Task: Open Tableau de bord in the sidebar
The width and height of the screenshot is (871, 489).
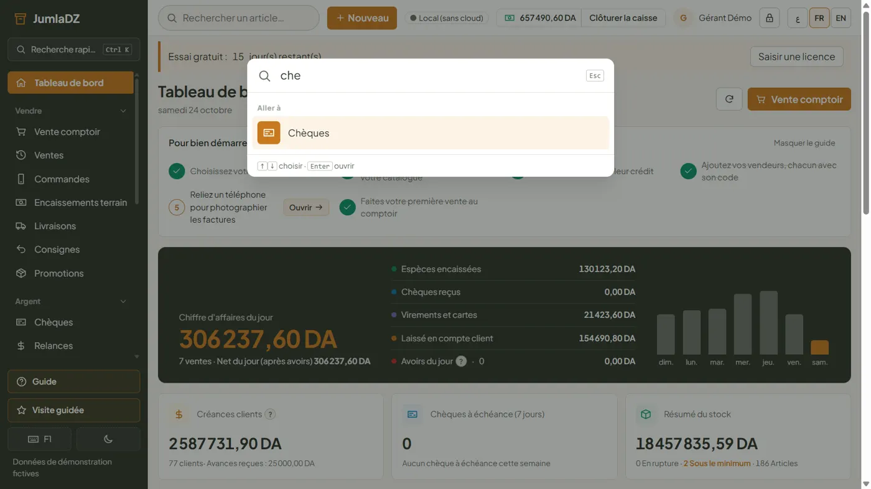Action: [x=71, y=83]
